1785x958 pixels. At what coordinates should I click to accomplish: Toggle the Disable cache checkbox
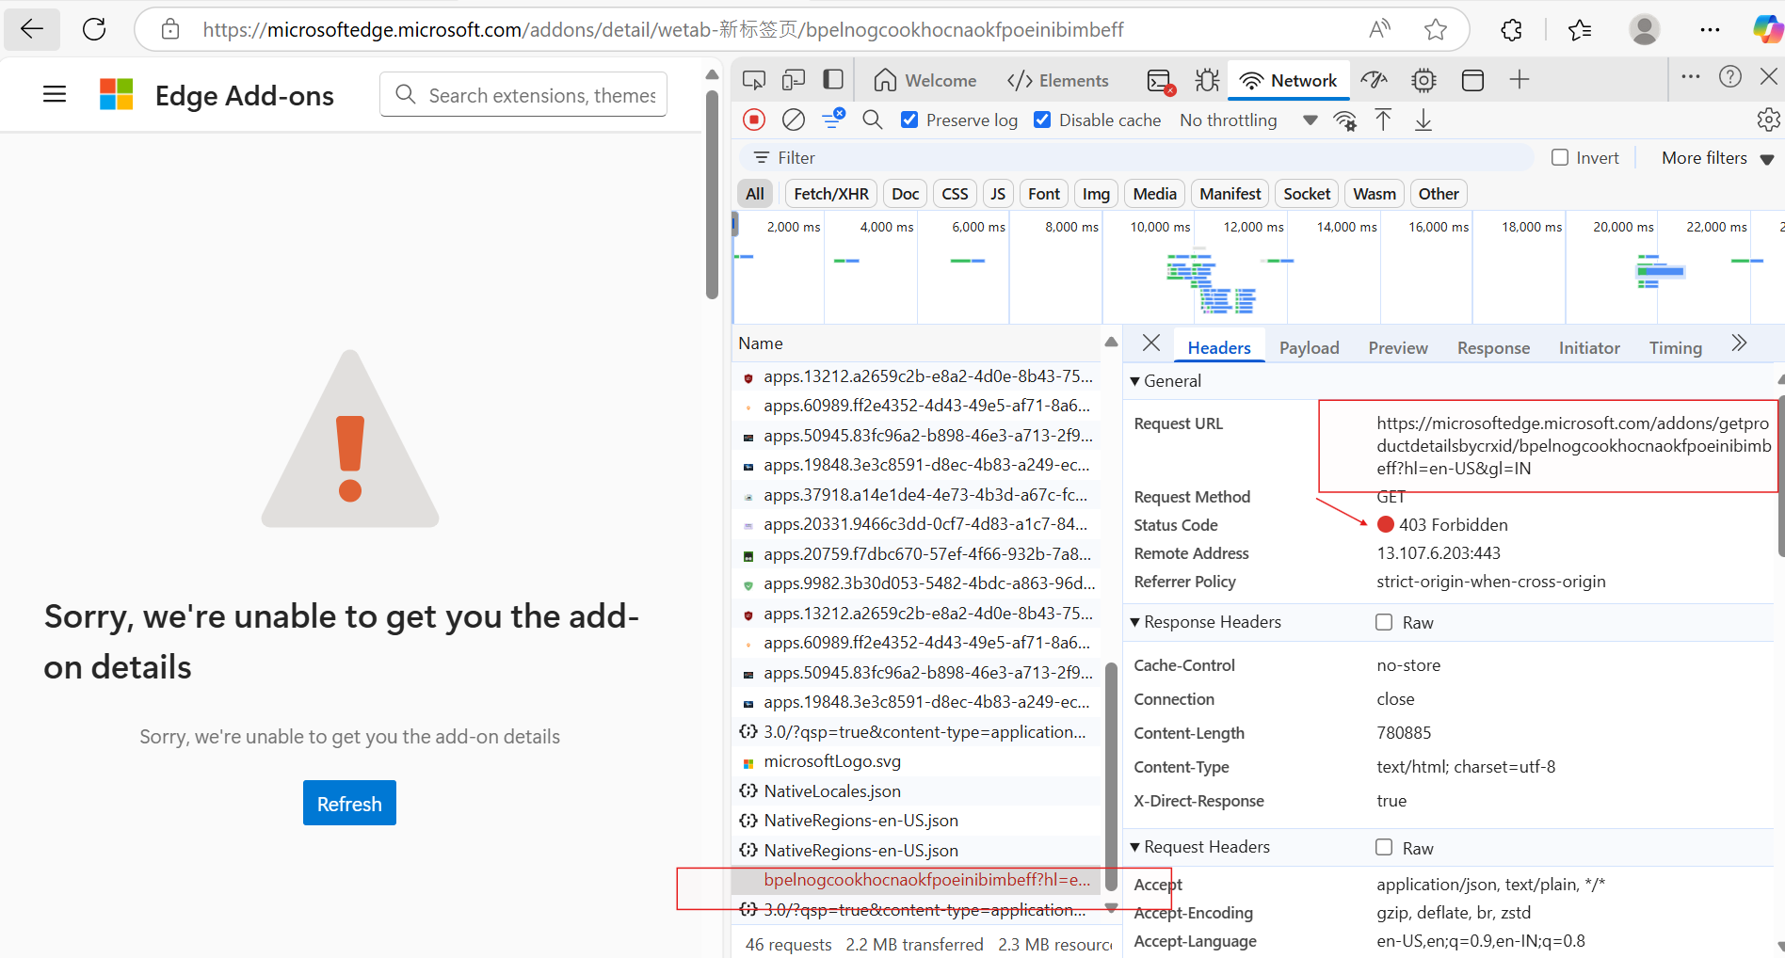coord(1042,120)
